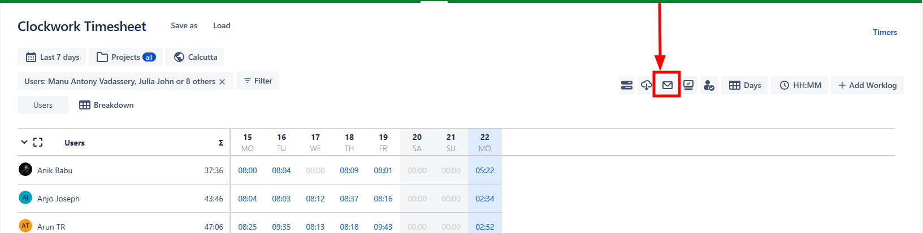The height and width of the screenshot is (233, 923).
Task: Click the envelope email report icon
Action: (667, 85)
